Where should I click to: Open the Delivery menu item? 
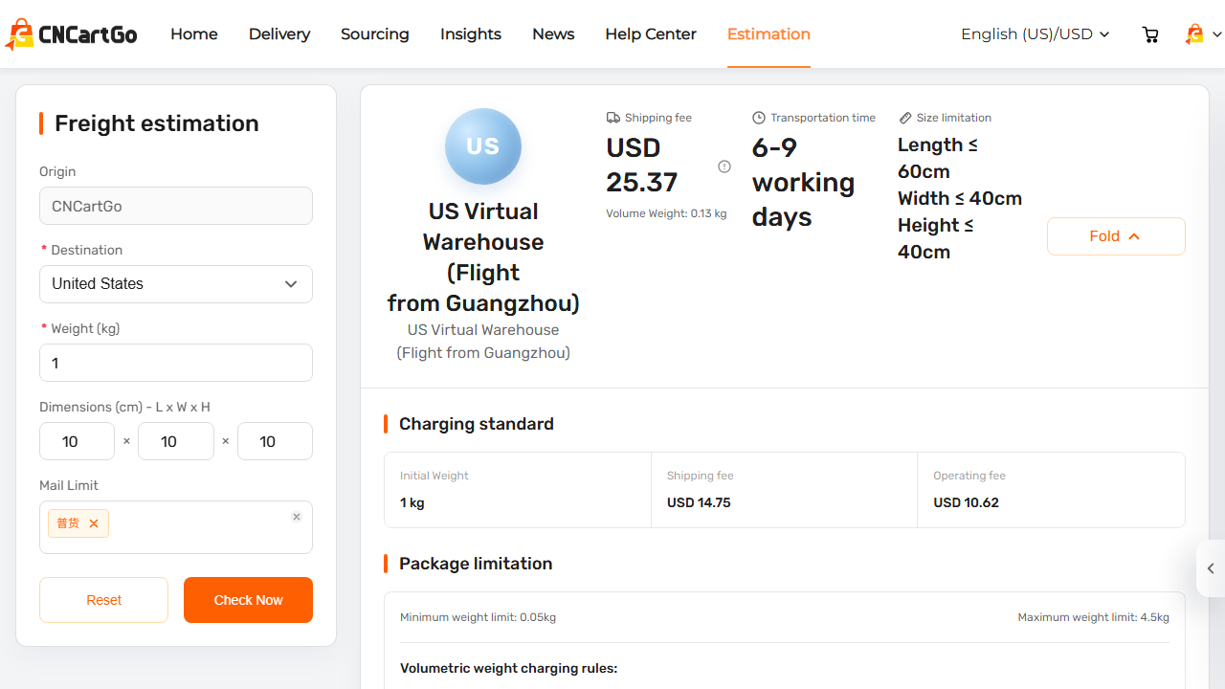(x=279, y=34)
